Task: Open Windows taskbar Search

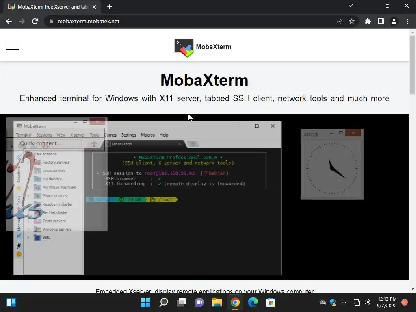Action: pos(164,302)
